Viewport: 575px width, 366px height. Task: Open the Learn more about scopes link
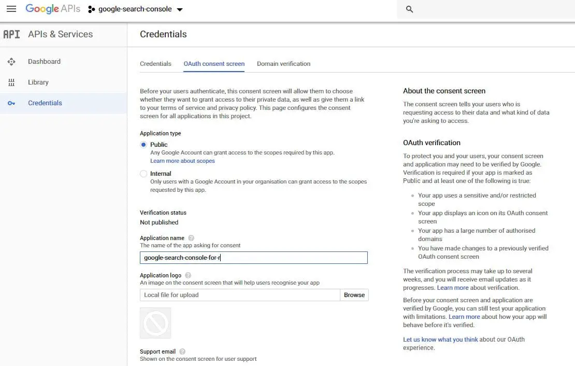(182, 161)
